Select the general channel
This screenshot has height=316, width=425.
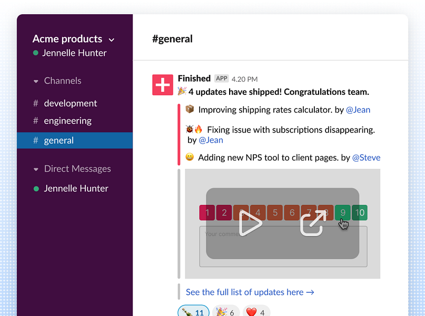click(x=58, y=141)
